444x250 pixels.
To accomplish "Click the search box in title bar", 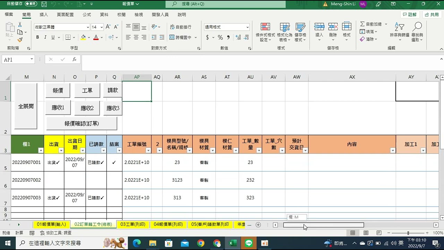I will (225, 4).
